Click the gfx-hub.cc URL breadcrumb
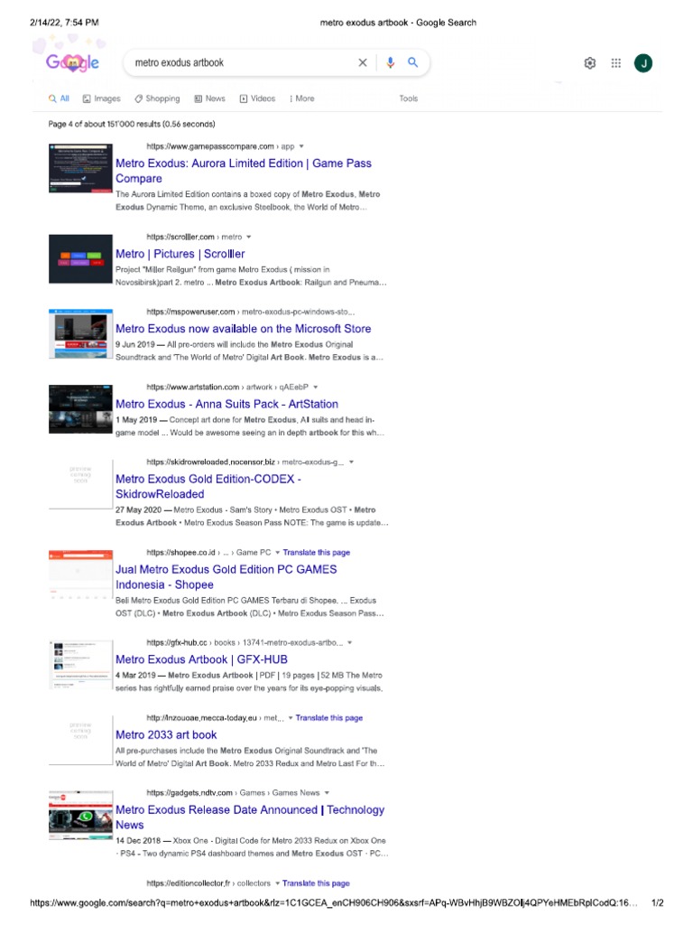This screenshot has width=693, height=925. (245, 642)
